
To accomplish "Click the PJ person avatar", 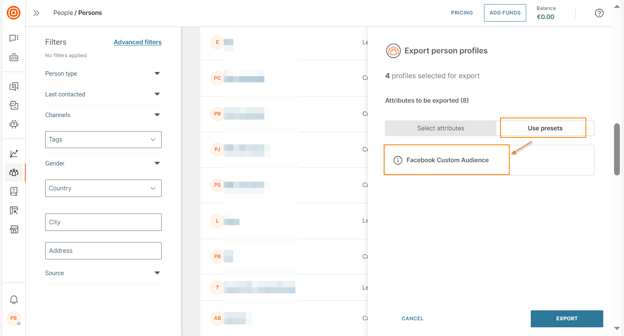I will (x=217, y=149).
